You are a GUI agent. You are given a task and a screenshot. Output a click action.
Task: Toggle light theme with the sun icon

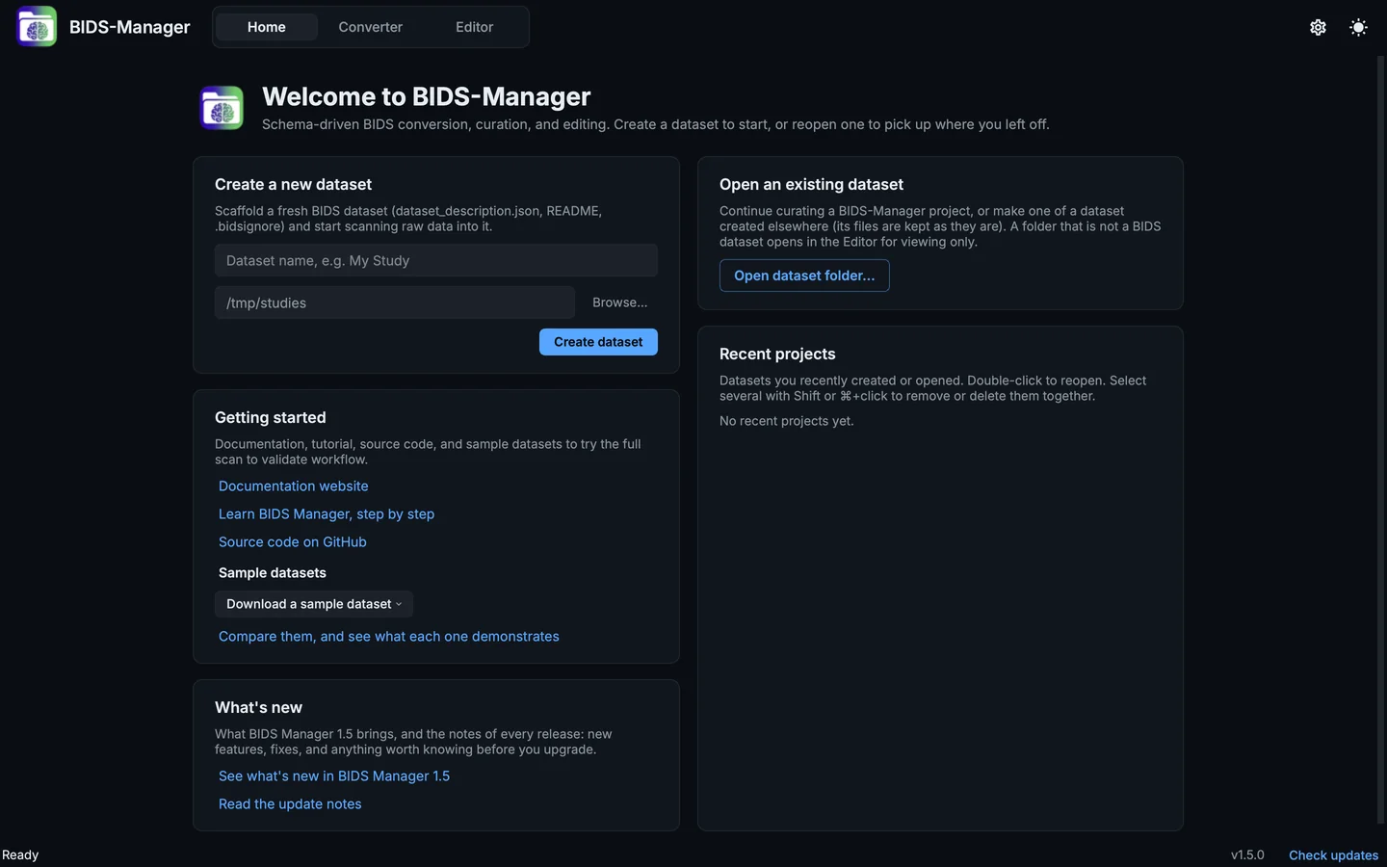point(1358,27)
